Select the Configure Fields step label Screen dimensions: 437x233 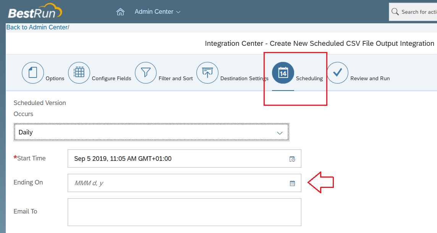[x=112, y=79]
